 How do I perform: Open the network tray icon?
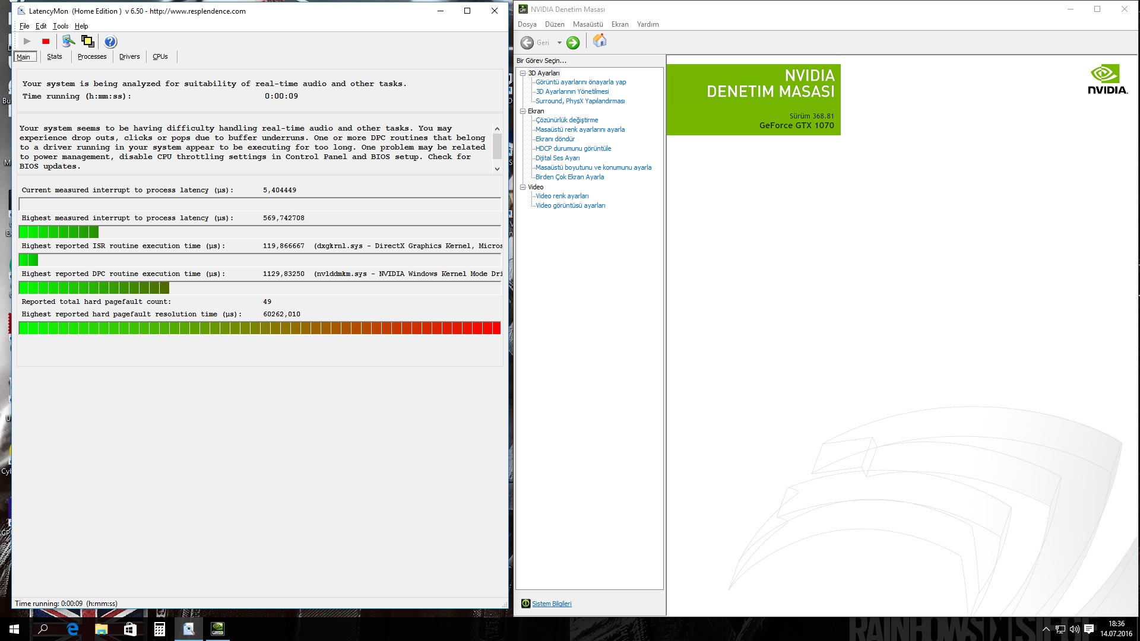click(x=1060, y=629)
